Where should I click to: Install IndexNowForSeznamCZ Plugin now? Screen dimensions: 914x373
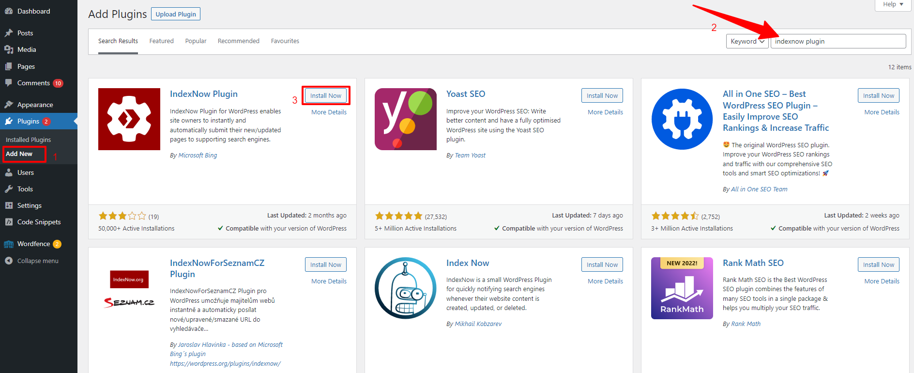tap(326, 264)
